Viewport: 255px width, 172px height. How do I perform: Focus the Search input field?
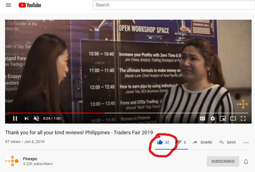click(174, 5)
